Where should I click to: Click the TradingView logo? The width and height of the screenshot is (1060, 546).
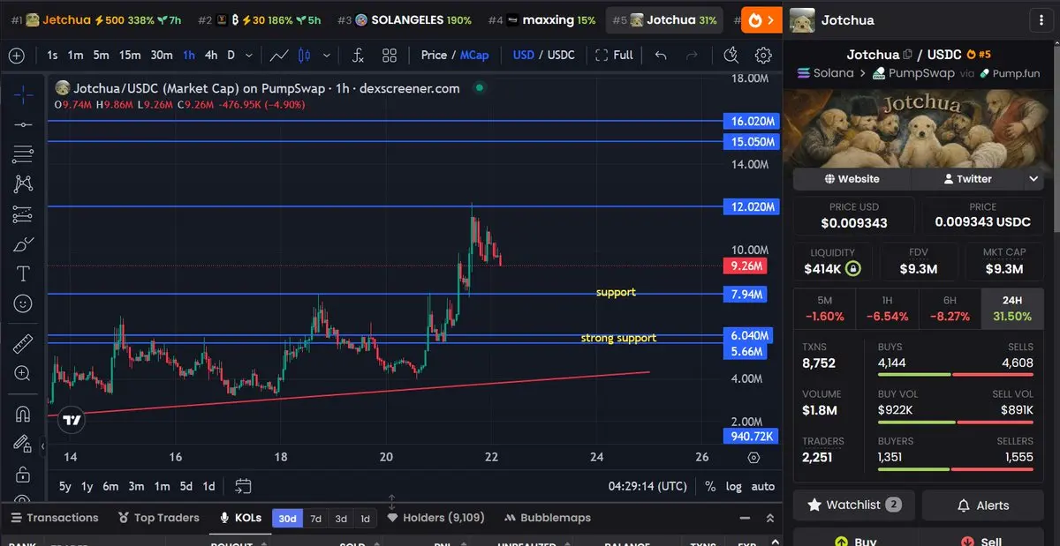click(x=72, y=421)
